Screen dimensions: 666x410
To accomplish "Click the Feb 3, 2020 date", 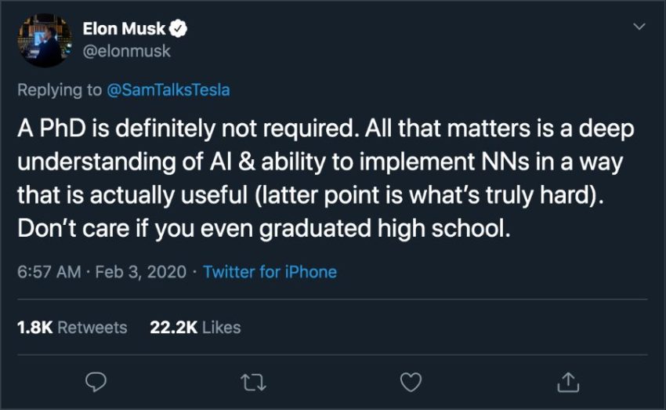I will 143,272.
